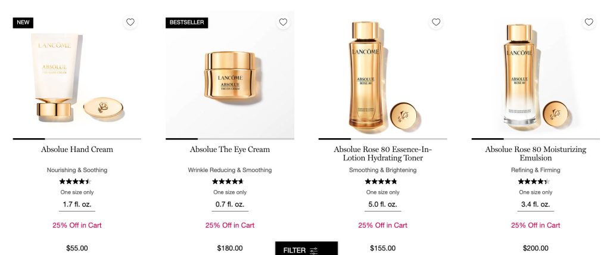
Task: Select the 1.7 fl. oz. size option
Action: [x=77, y=205]
